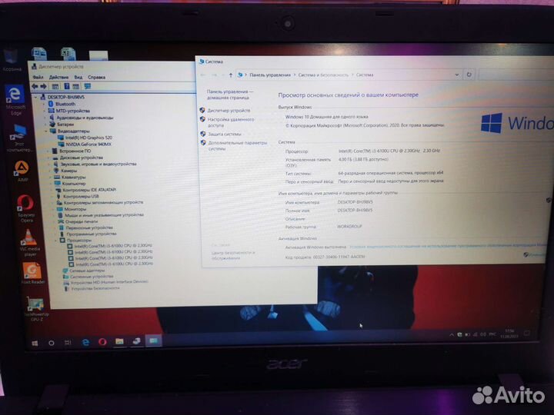The width and height of the screenshot is (554, 415).
Task: Expand the Сетевые адаптеры category
Action: [58, 271]
